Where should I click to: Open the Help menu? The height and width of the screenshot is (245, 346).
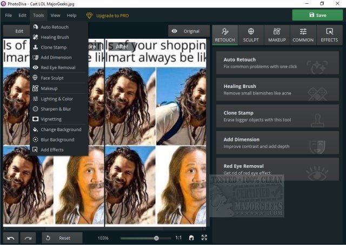[71, 16]
